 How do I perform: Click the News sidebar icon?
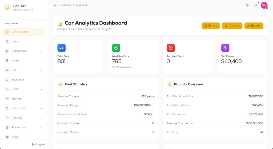(7, 137)
